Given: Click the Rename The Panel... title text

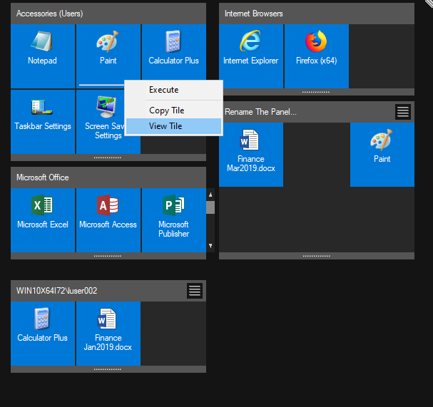Looking at the screenshot, I should [260, 112].
